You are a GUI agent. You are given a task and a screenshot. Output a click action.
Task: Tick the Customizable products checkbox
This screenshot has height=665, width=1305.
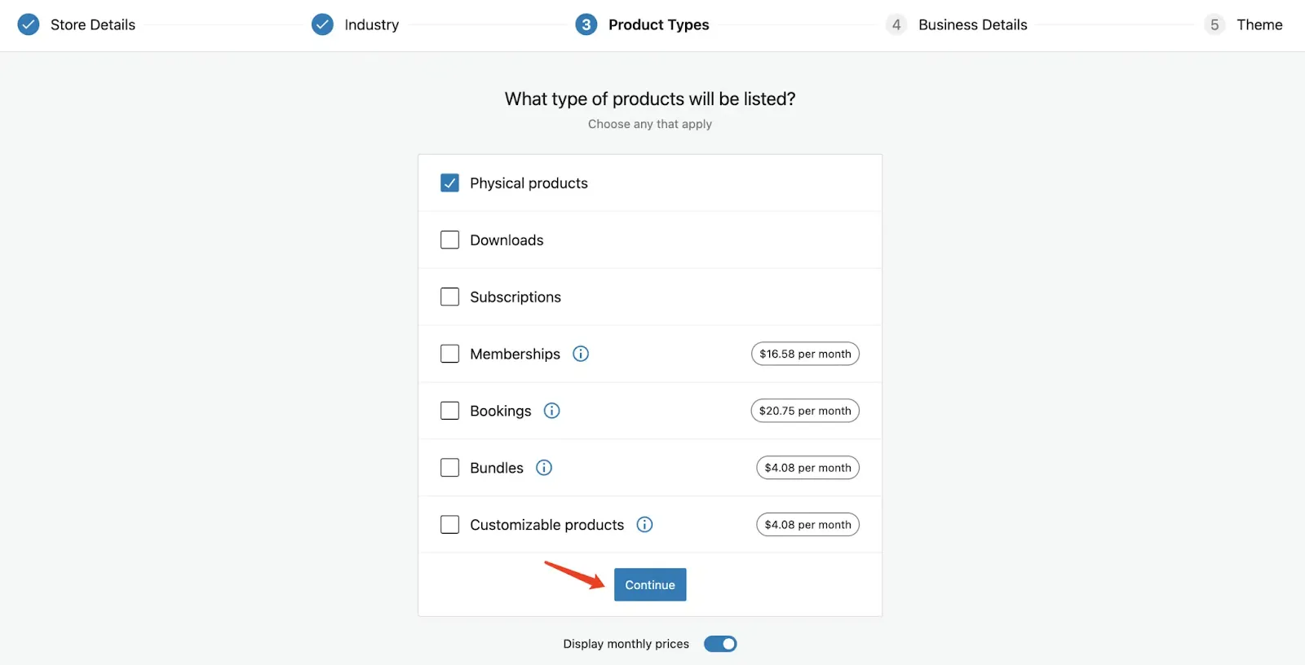click(x=449, y=525)
